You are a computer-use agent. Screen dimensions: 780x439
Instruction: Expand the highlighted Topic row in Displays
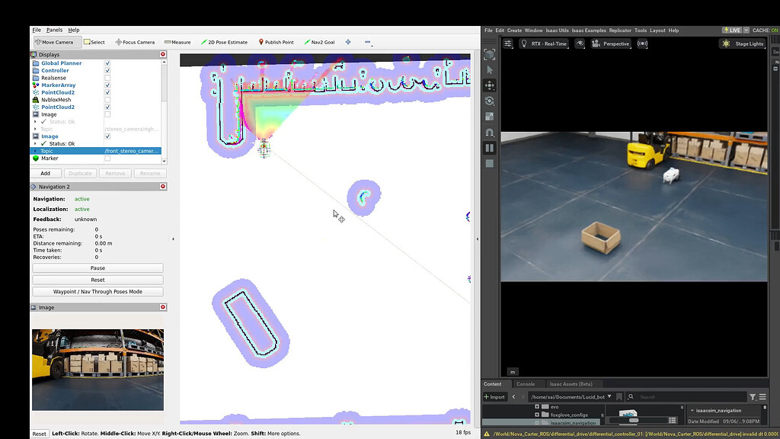coord(34,149)
